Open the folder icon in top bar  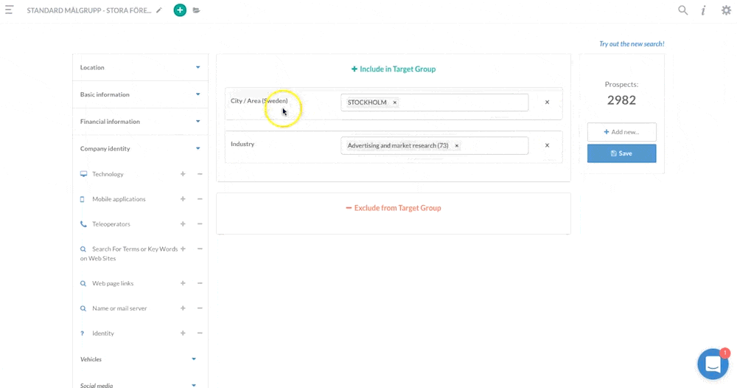pyautogui.click(x=197, y=10)
